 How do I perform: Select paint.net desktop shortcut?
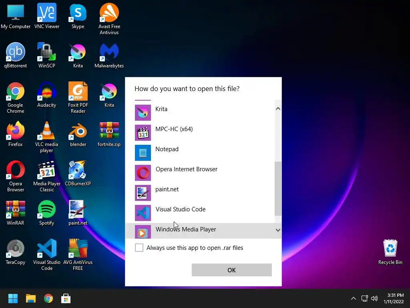pyautogui.click(x=78, y=213)
